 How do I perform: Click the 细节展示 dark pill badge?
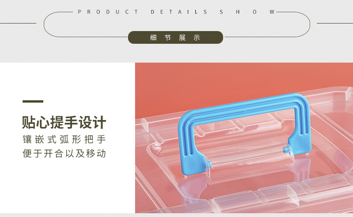[176, 37]
